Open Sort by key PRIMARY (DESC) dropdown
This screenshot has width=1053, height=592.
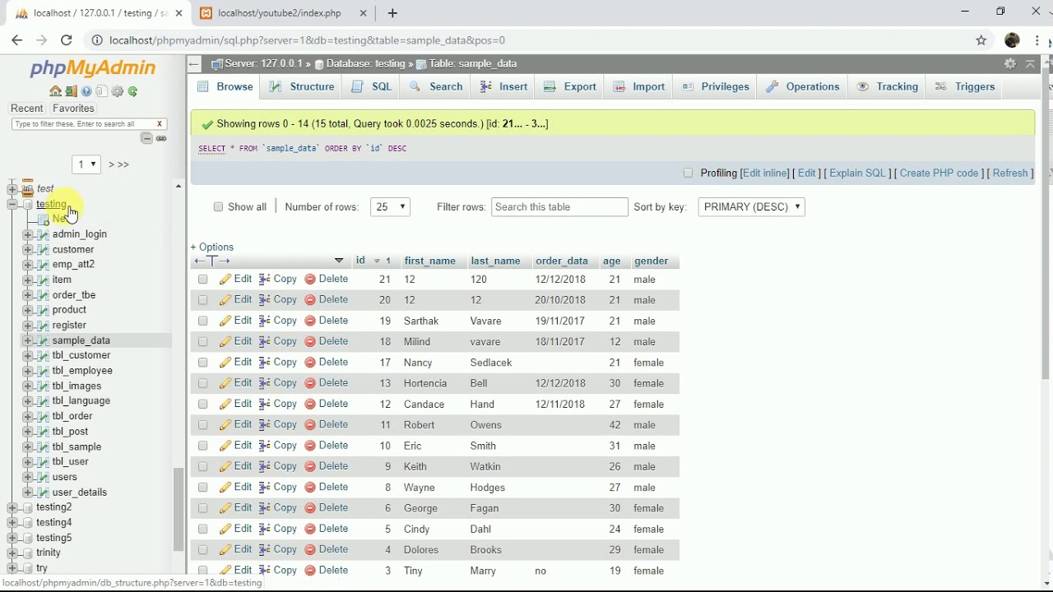pos(751,207)
